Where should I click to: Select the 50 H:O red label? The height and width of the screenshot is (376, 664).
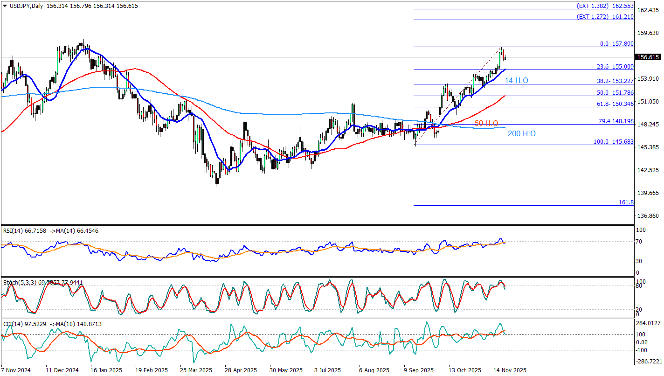(486, 123)
